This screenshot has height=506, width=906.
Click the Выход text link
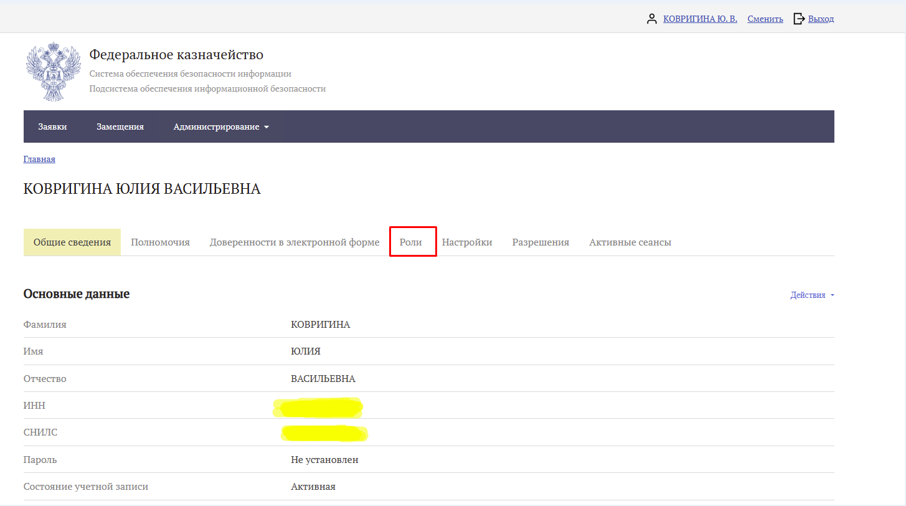pos(821,19)
